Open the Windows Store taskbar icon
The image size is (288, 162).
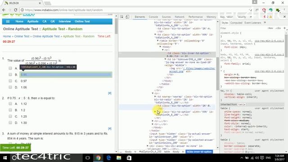pyautogui.click(x=129, y=158)
